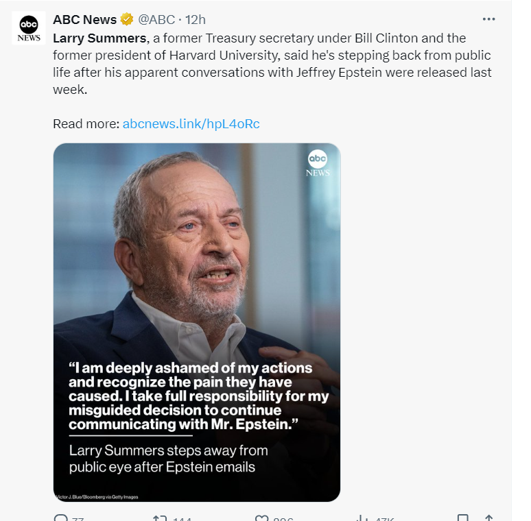
Task: Click the ABC News display name
Action: [84, 19]
